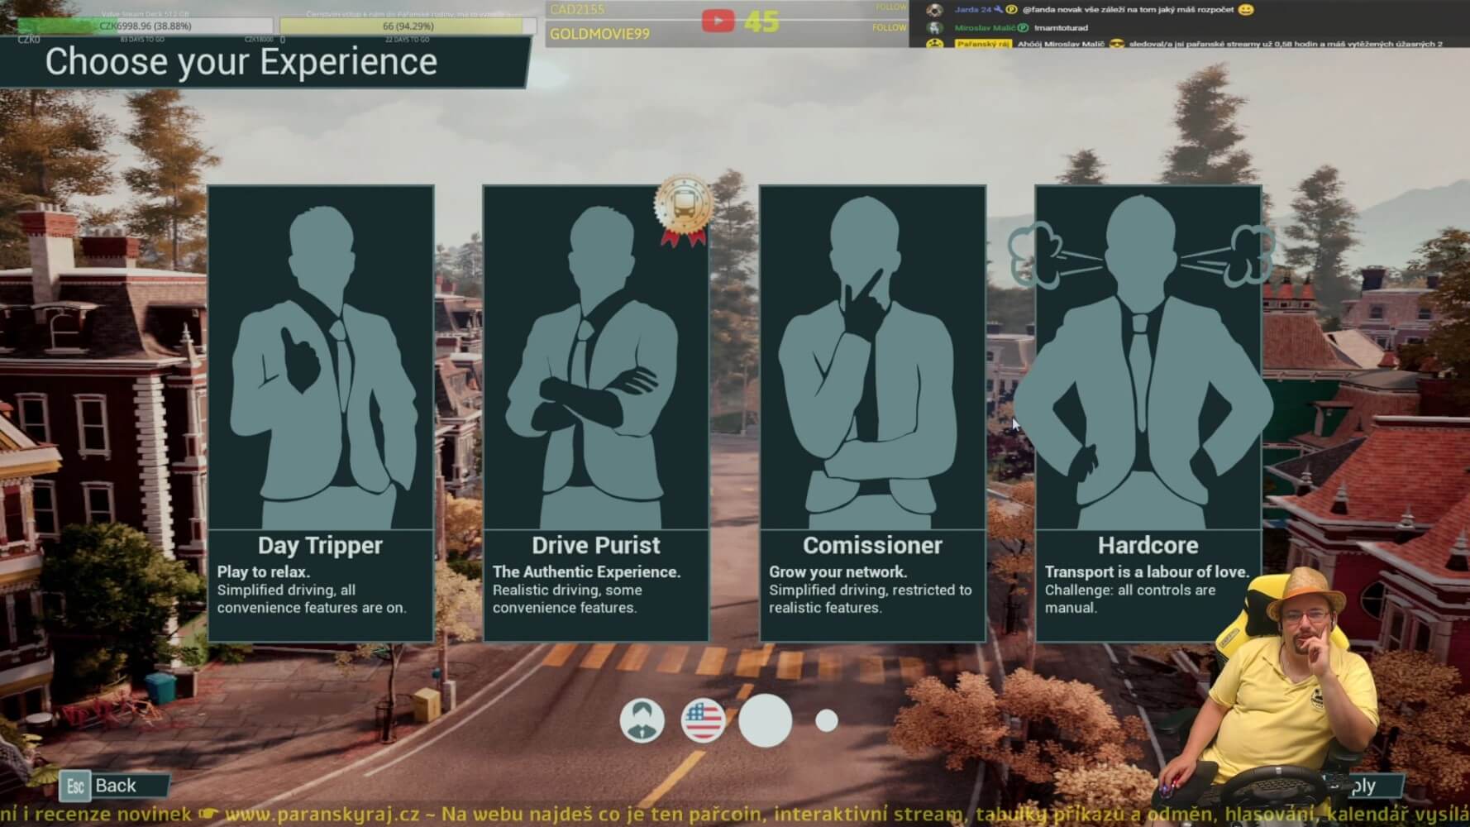Screen dimensions: 1470x827
Task: Go back using the Back button
Action: click(x=114, y=786)
